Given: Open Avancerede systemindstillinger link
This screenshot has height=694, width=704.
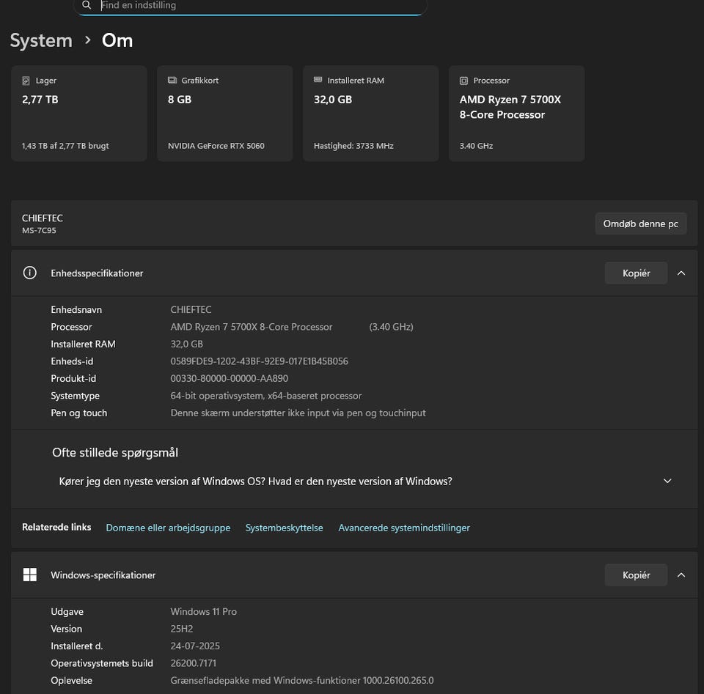Looking at the screenshot, I should 404,528.
